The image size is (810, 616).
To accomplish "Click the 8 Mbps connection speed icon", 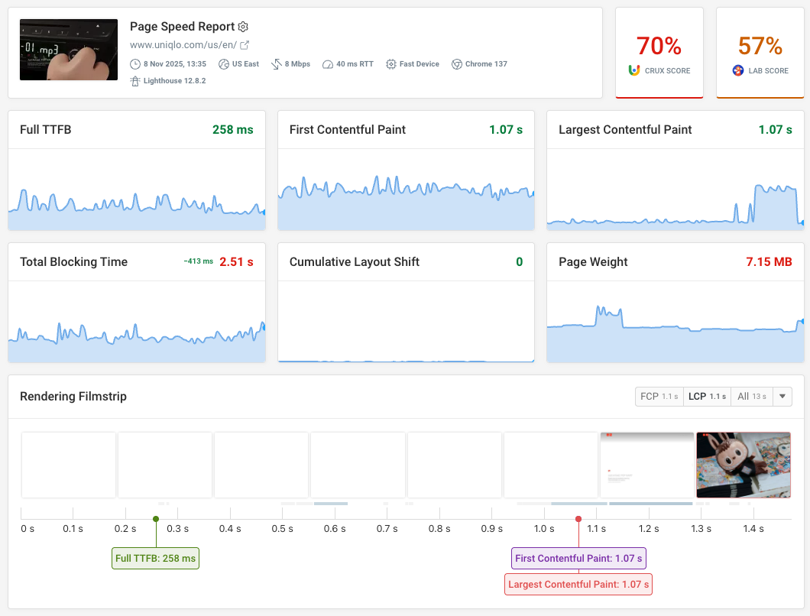I will tap(277, 63).
